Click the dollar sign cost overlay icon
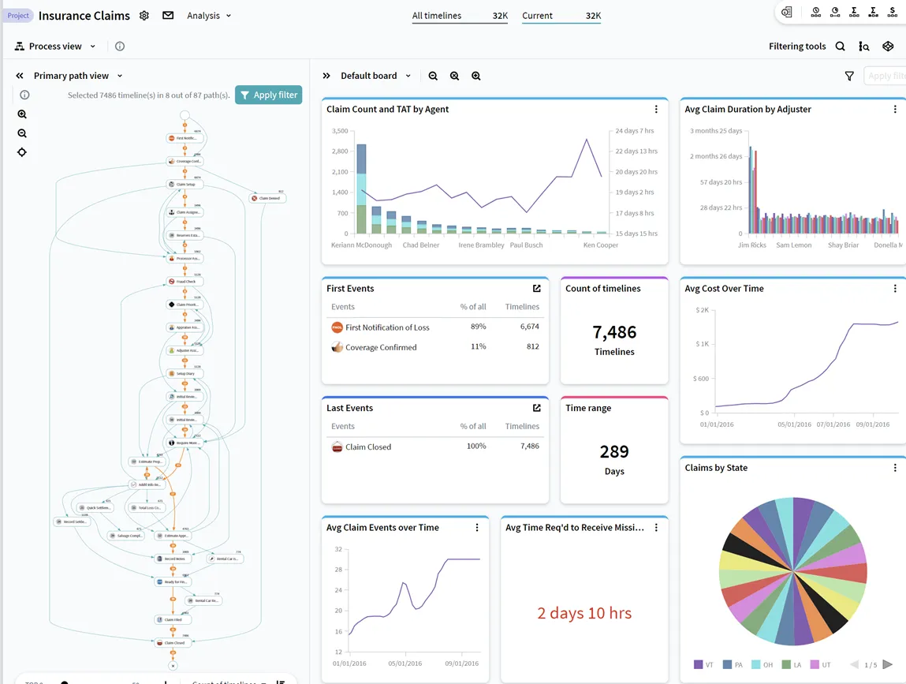Screen dimensions: 906x684 (893, 13)
